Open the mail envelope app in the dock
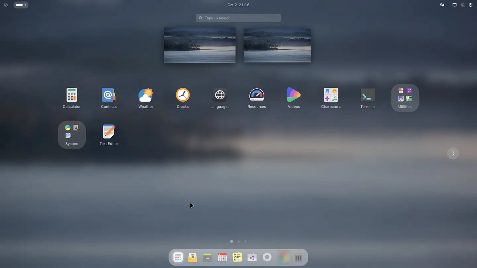Image resolution: width=477 pixels, height=268 pixels. (192, 257)
